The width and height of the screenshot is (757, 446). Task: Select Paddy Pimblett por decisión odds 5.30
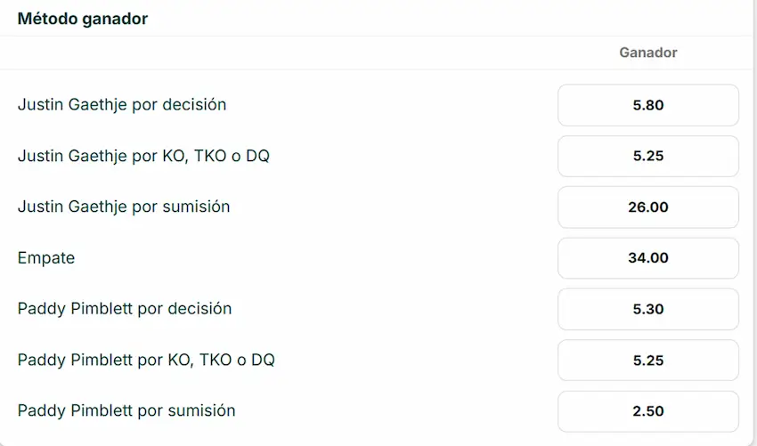click(x=647, y=309)
